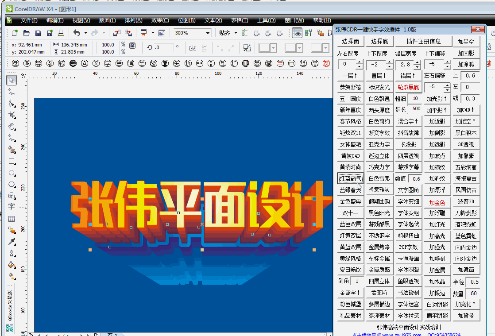The image size is (495, 336).
Task: Open the 位图(B) menu
Action: pos(186,20)
